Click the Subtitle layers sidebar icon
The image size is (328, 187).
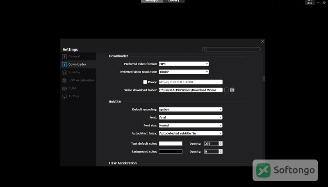tap(64, 72)
